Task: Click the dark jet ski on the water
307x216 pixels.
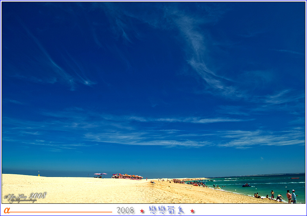Action: pos(246,185)
